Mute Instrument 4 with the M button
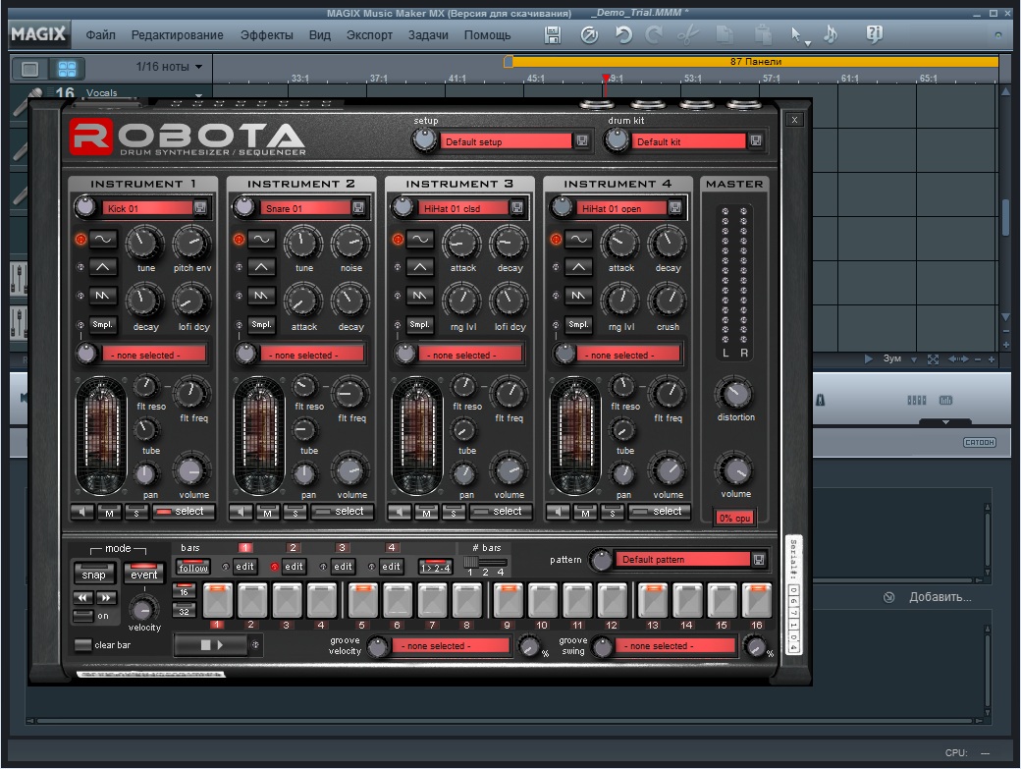Viewport: 1021px width, 769px height. pos(585,513)
